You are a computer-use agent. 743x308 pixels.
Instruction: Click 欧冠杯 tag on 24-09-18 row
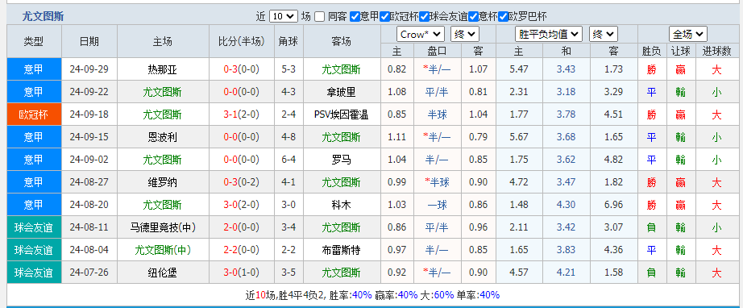(34, 114)
